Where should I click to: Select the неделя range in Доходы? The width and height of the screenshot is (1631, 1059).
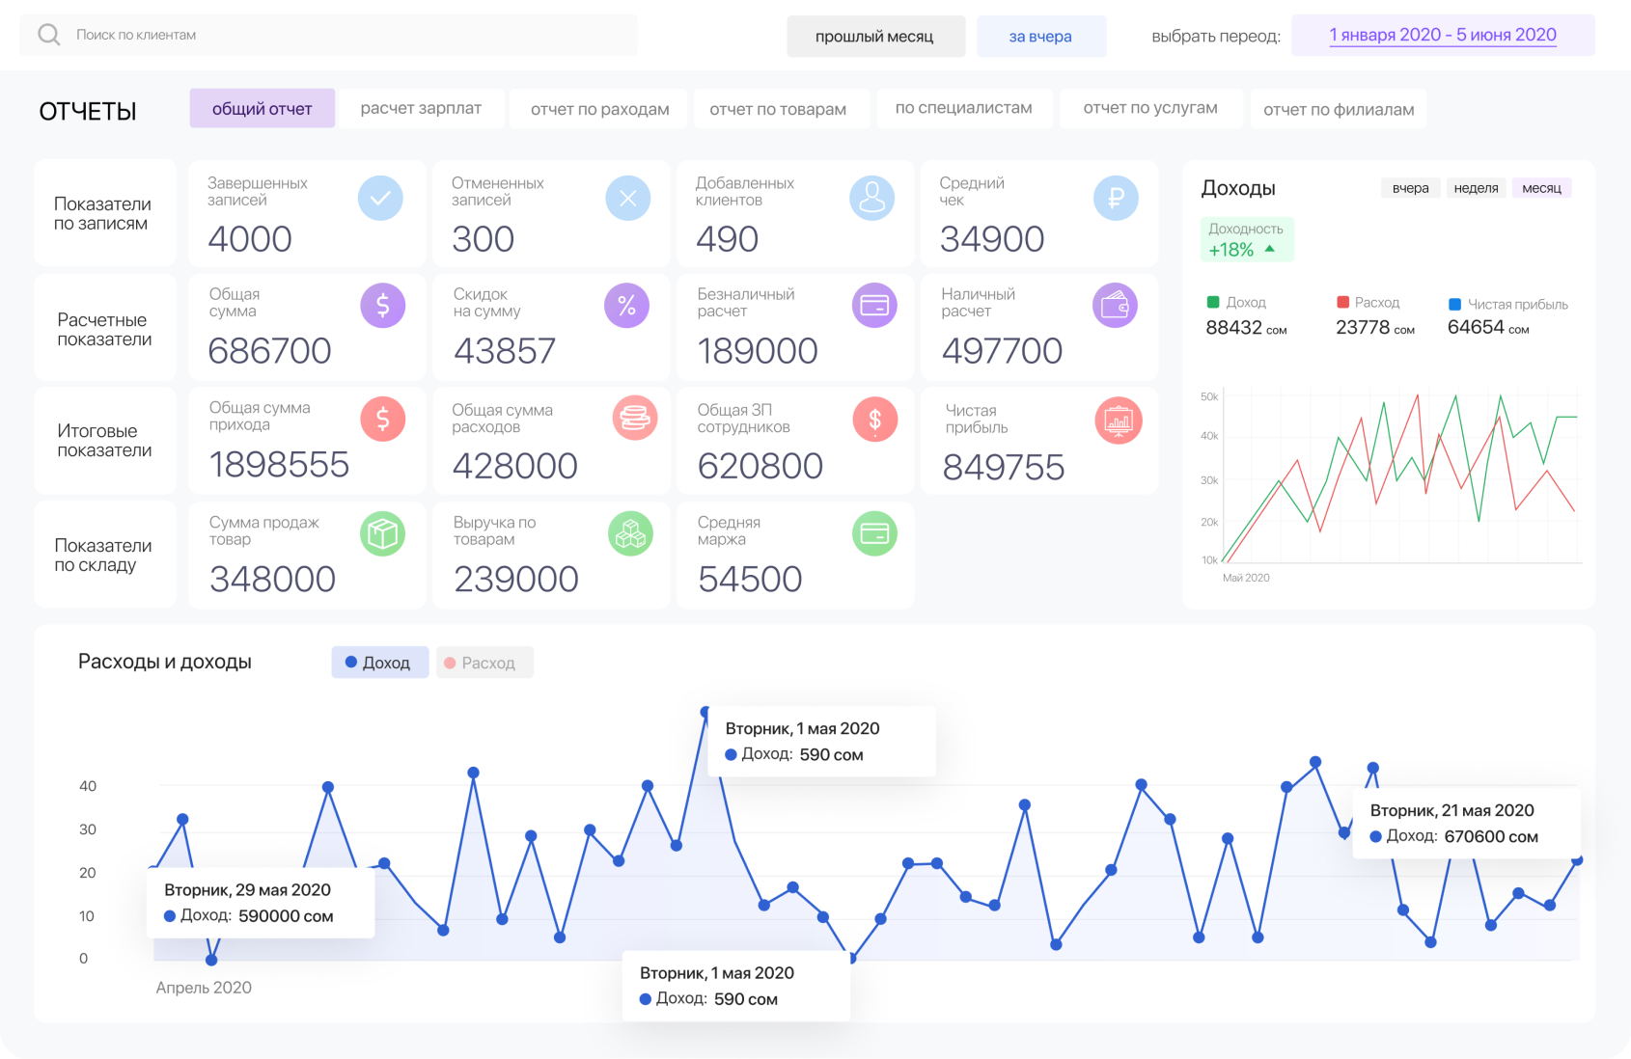[1476, 188]
